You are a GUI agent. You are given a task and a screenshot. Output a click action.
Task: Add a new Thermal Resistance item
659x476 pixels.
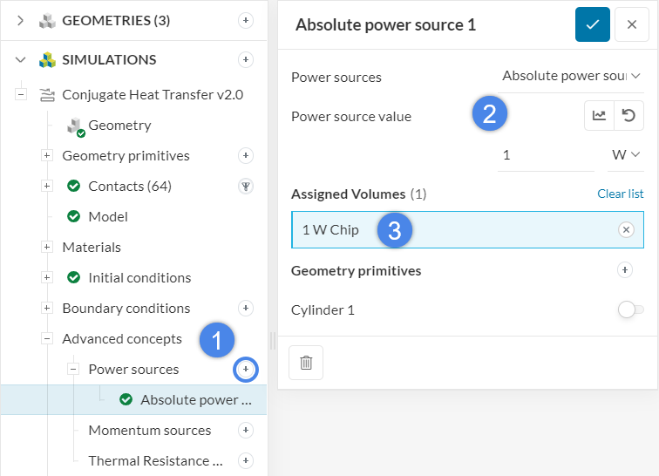(x=246, y=461)
